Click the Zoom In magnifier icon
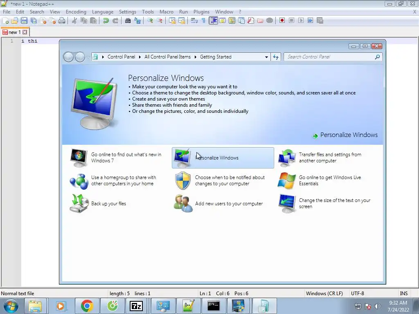The image size is (419, 314). [150, 20]
